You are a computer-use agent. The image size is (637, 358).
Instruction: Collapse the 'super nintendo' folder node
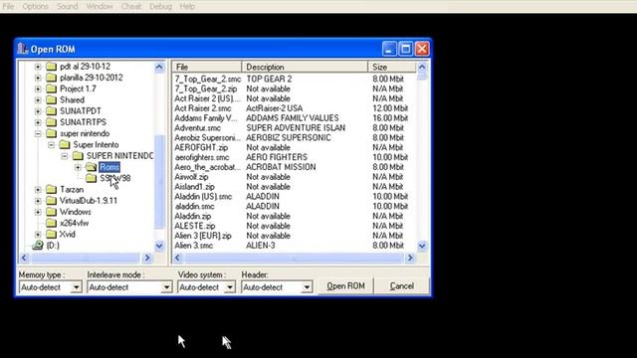(x=38, y=133)
